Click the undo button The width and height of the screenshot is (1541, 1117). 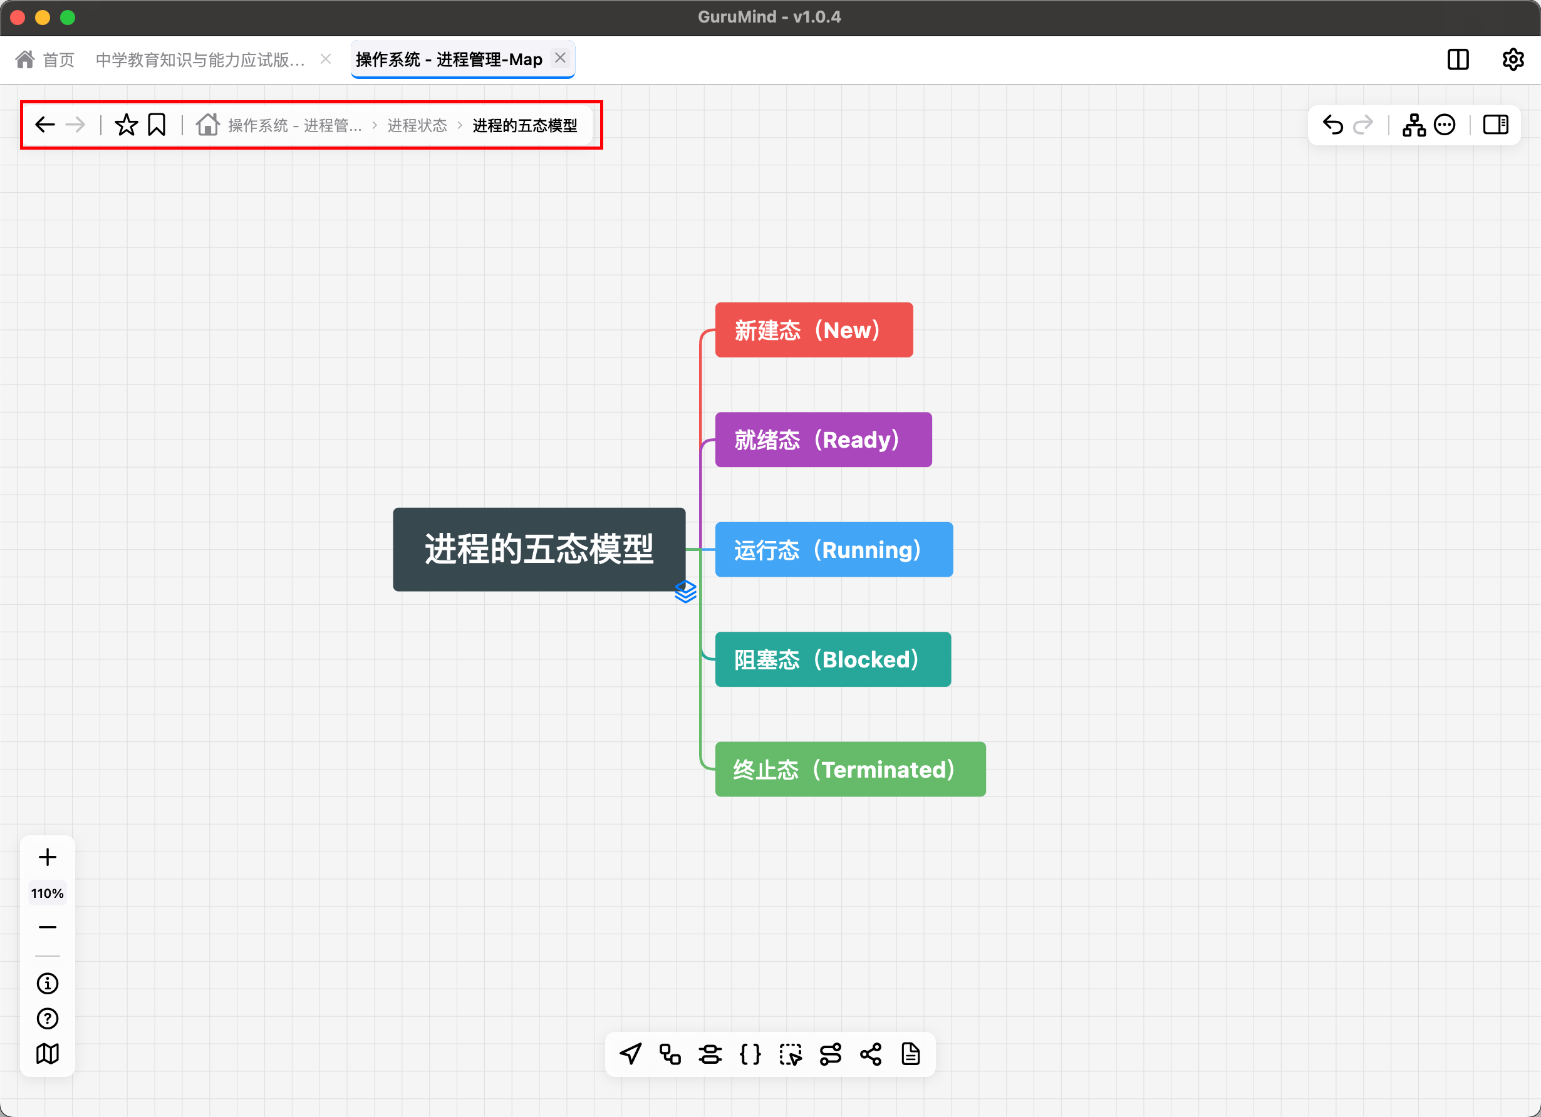[1332, 125]
